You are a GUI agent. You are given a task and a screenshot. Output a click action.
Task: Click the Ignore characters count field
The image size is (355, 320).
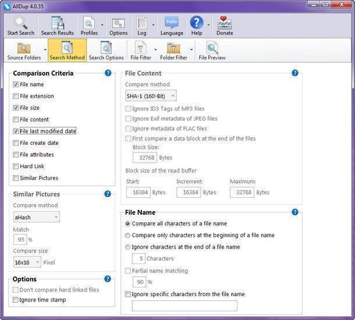click(x=139, y=259)
